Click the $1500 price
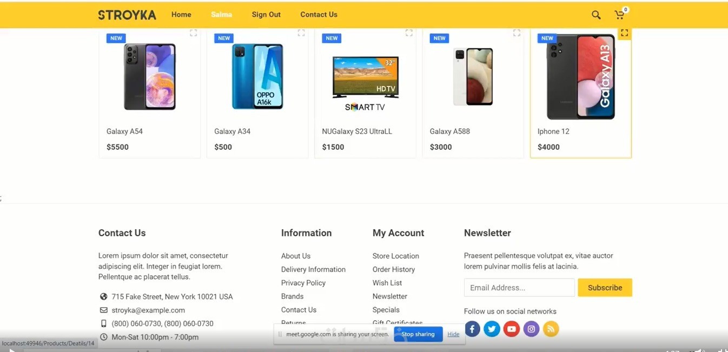Image resolution: width=728 pixels, height=352 pixels. click(333, 147)
